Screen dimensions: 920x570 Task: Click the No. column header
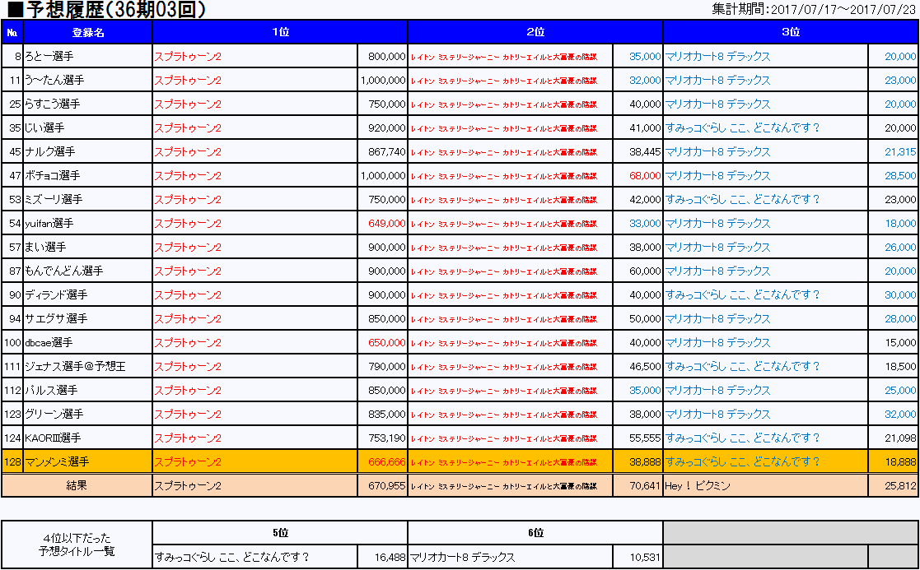click(12, 33)
